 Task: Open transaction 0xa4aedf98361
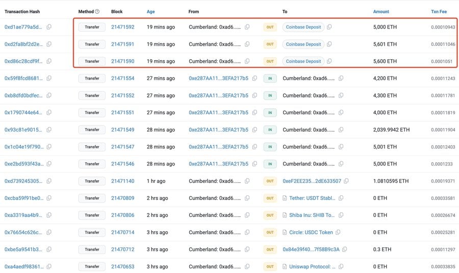click(x=24, y=266)
